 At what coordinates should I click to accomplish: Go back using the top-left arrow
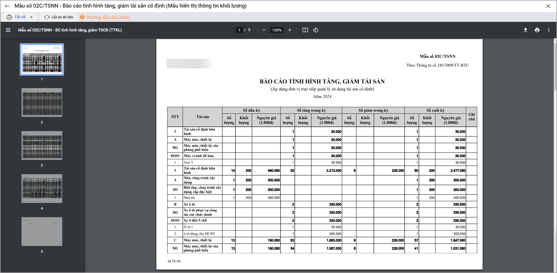pyautogui.click(x=7, y=6)
